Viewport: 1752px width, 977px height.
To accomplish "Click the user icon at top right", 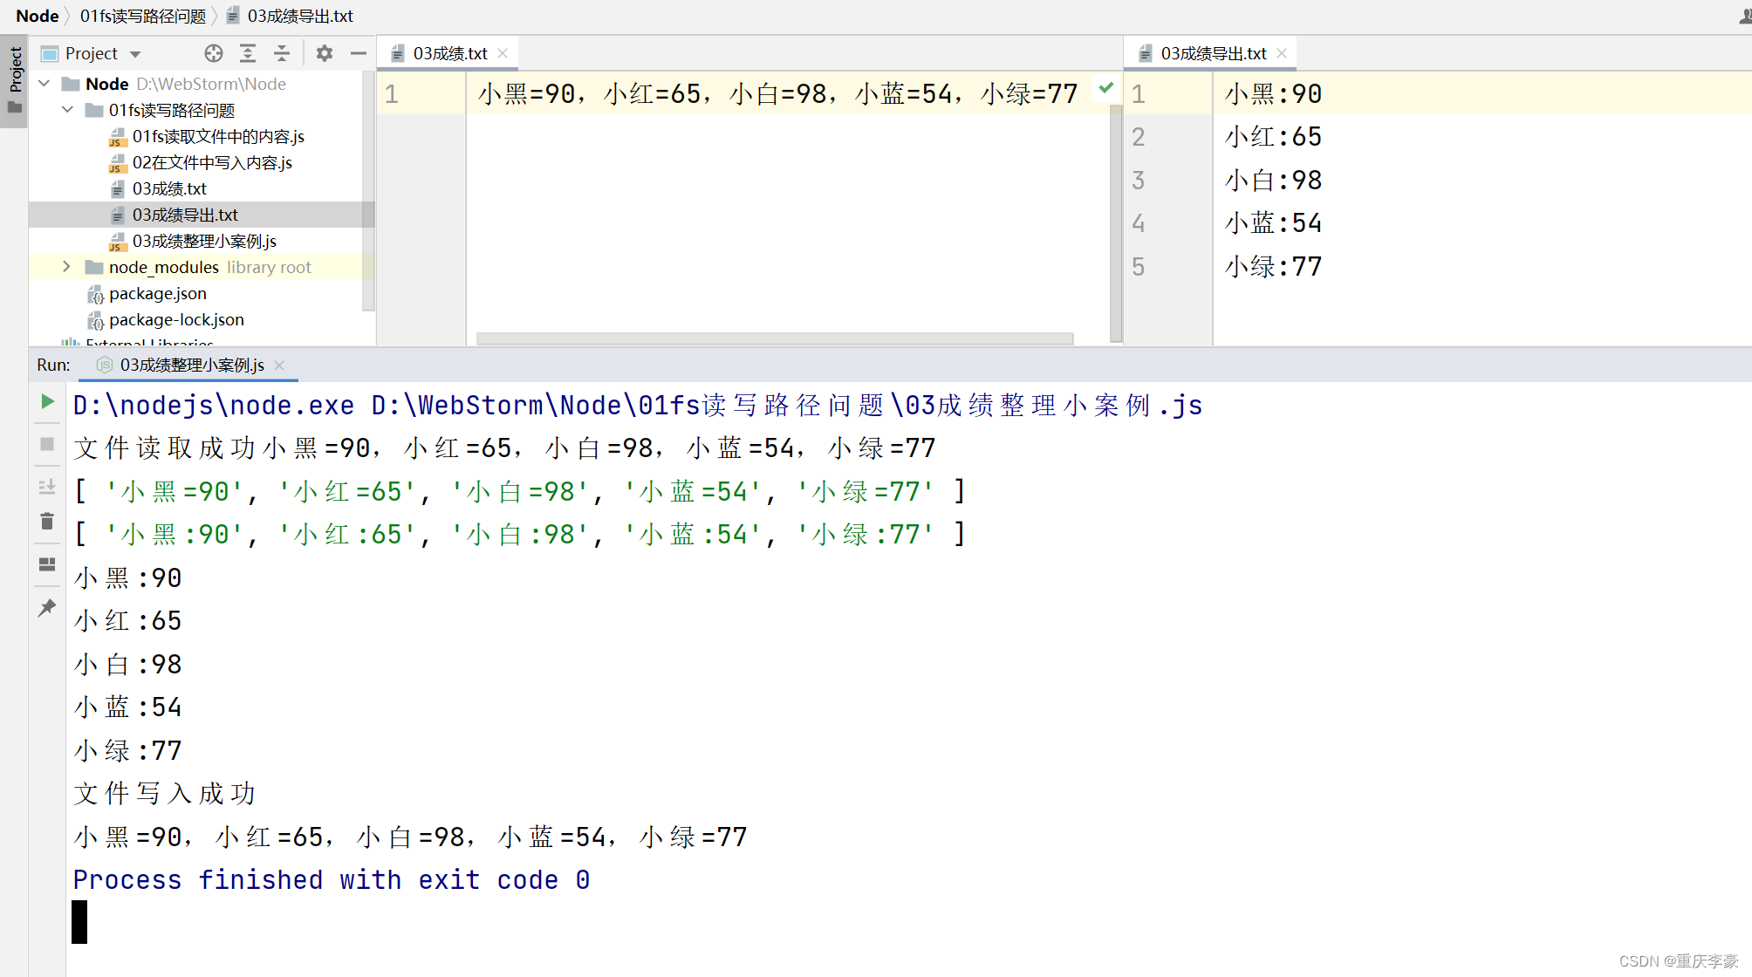I will [x=1745, y=16].
